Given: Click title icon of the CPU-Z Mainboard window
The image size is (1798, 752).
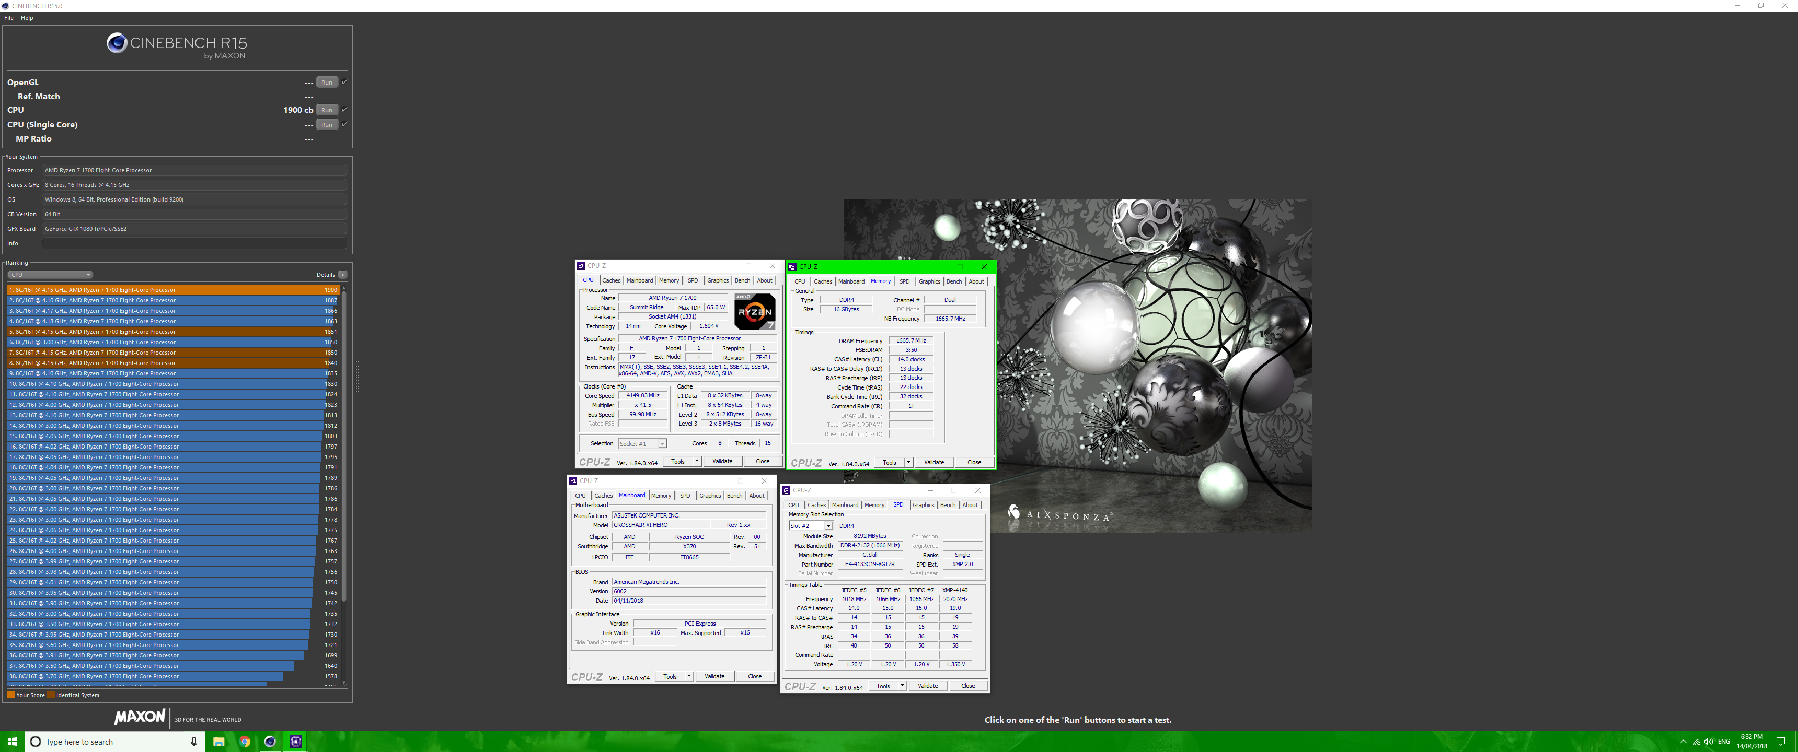Looking at the screenshot, I should (x=573, y=480).
